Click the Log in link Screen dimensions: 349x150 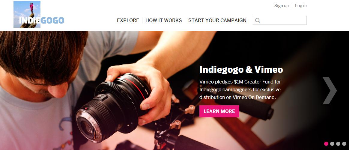pos(301,6)
